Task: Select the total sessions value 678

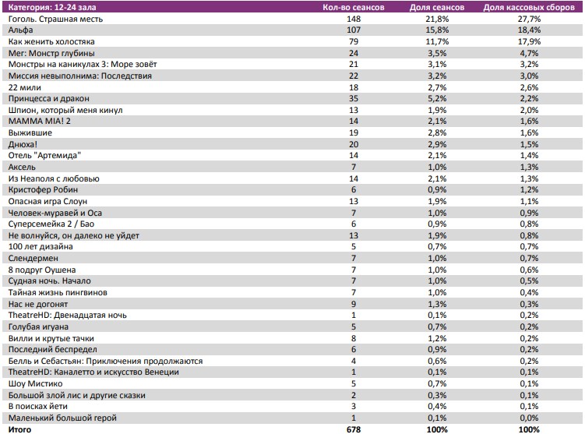Action: 354,429
